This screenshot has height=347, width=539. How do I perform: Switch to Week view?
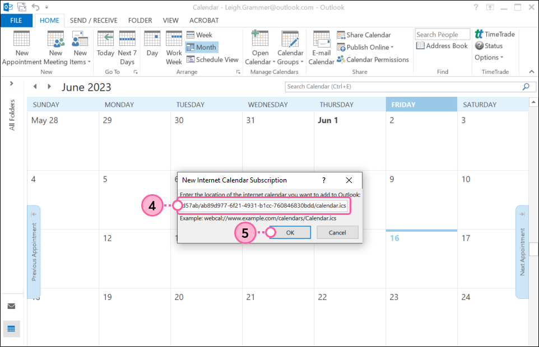coord(199,35)
